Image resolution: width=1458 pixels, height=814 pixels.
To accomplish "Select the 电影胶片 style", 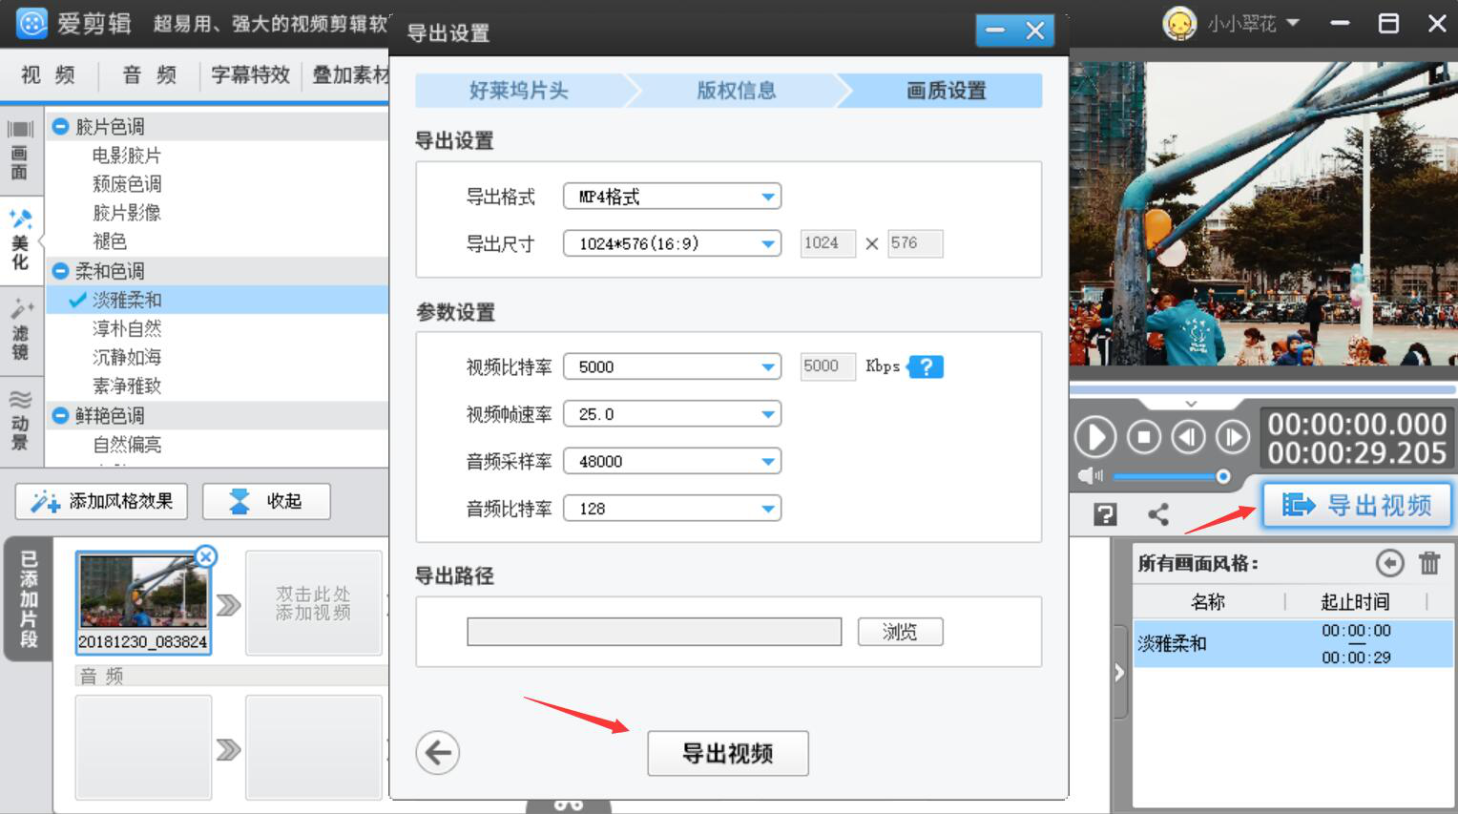I will pos(127,156).
